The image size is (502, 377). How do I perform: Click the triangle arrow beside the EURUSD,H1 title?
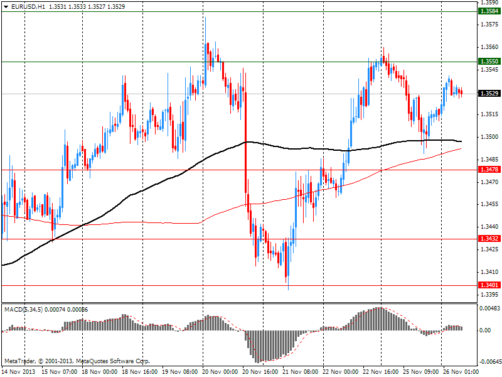6,6
